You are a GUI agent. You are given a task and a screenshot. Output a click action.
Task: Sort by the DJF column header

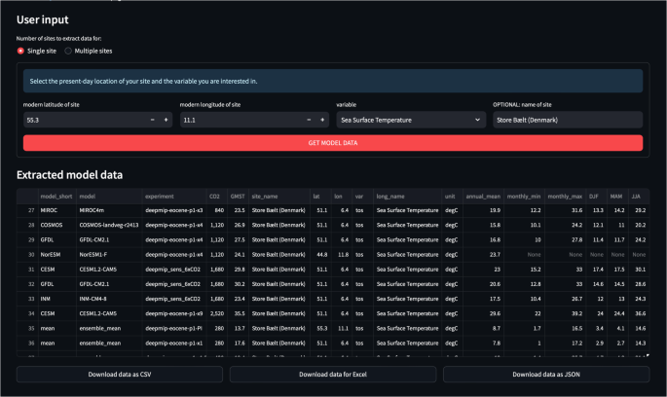pyautogui.click(x=596, y=197)
